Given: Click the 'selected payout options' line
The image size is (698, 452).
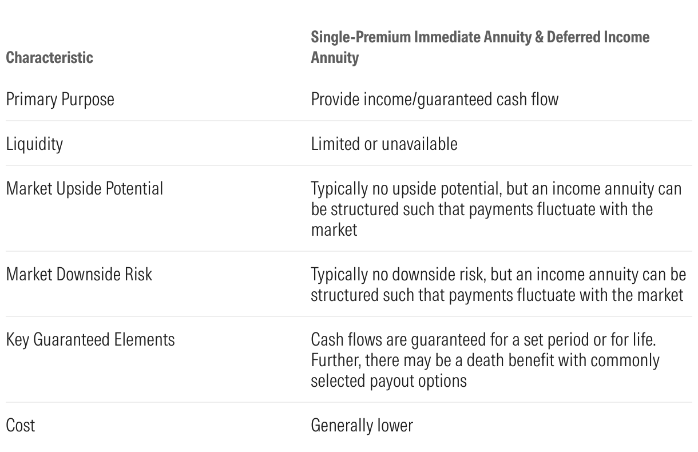Looking at the screenshot, I should [x=388, y=380].
